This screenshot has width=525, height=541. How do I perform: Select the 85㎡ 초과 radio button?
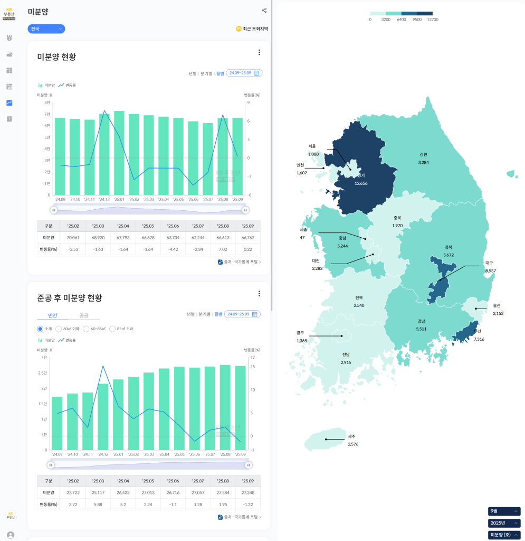click(112, 329)
